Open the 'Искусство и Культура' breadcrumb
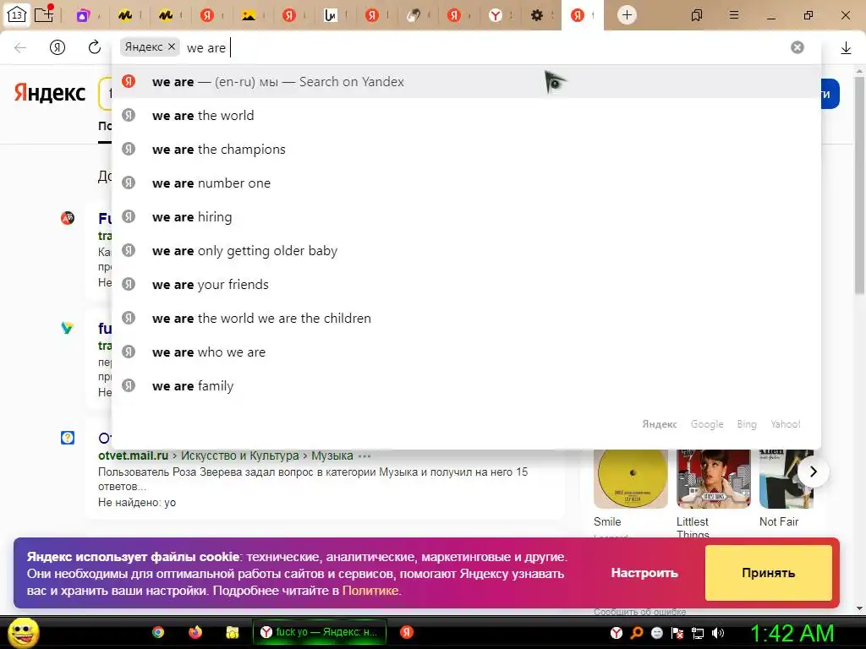The width and height of the screenshot is (866, 649). [x=239, y=455]
